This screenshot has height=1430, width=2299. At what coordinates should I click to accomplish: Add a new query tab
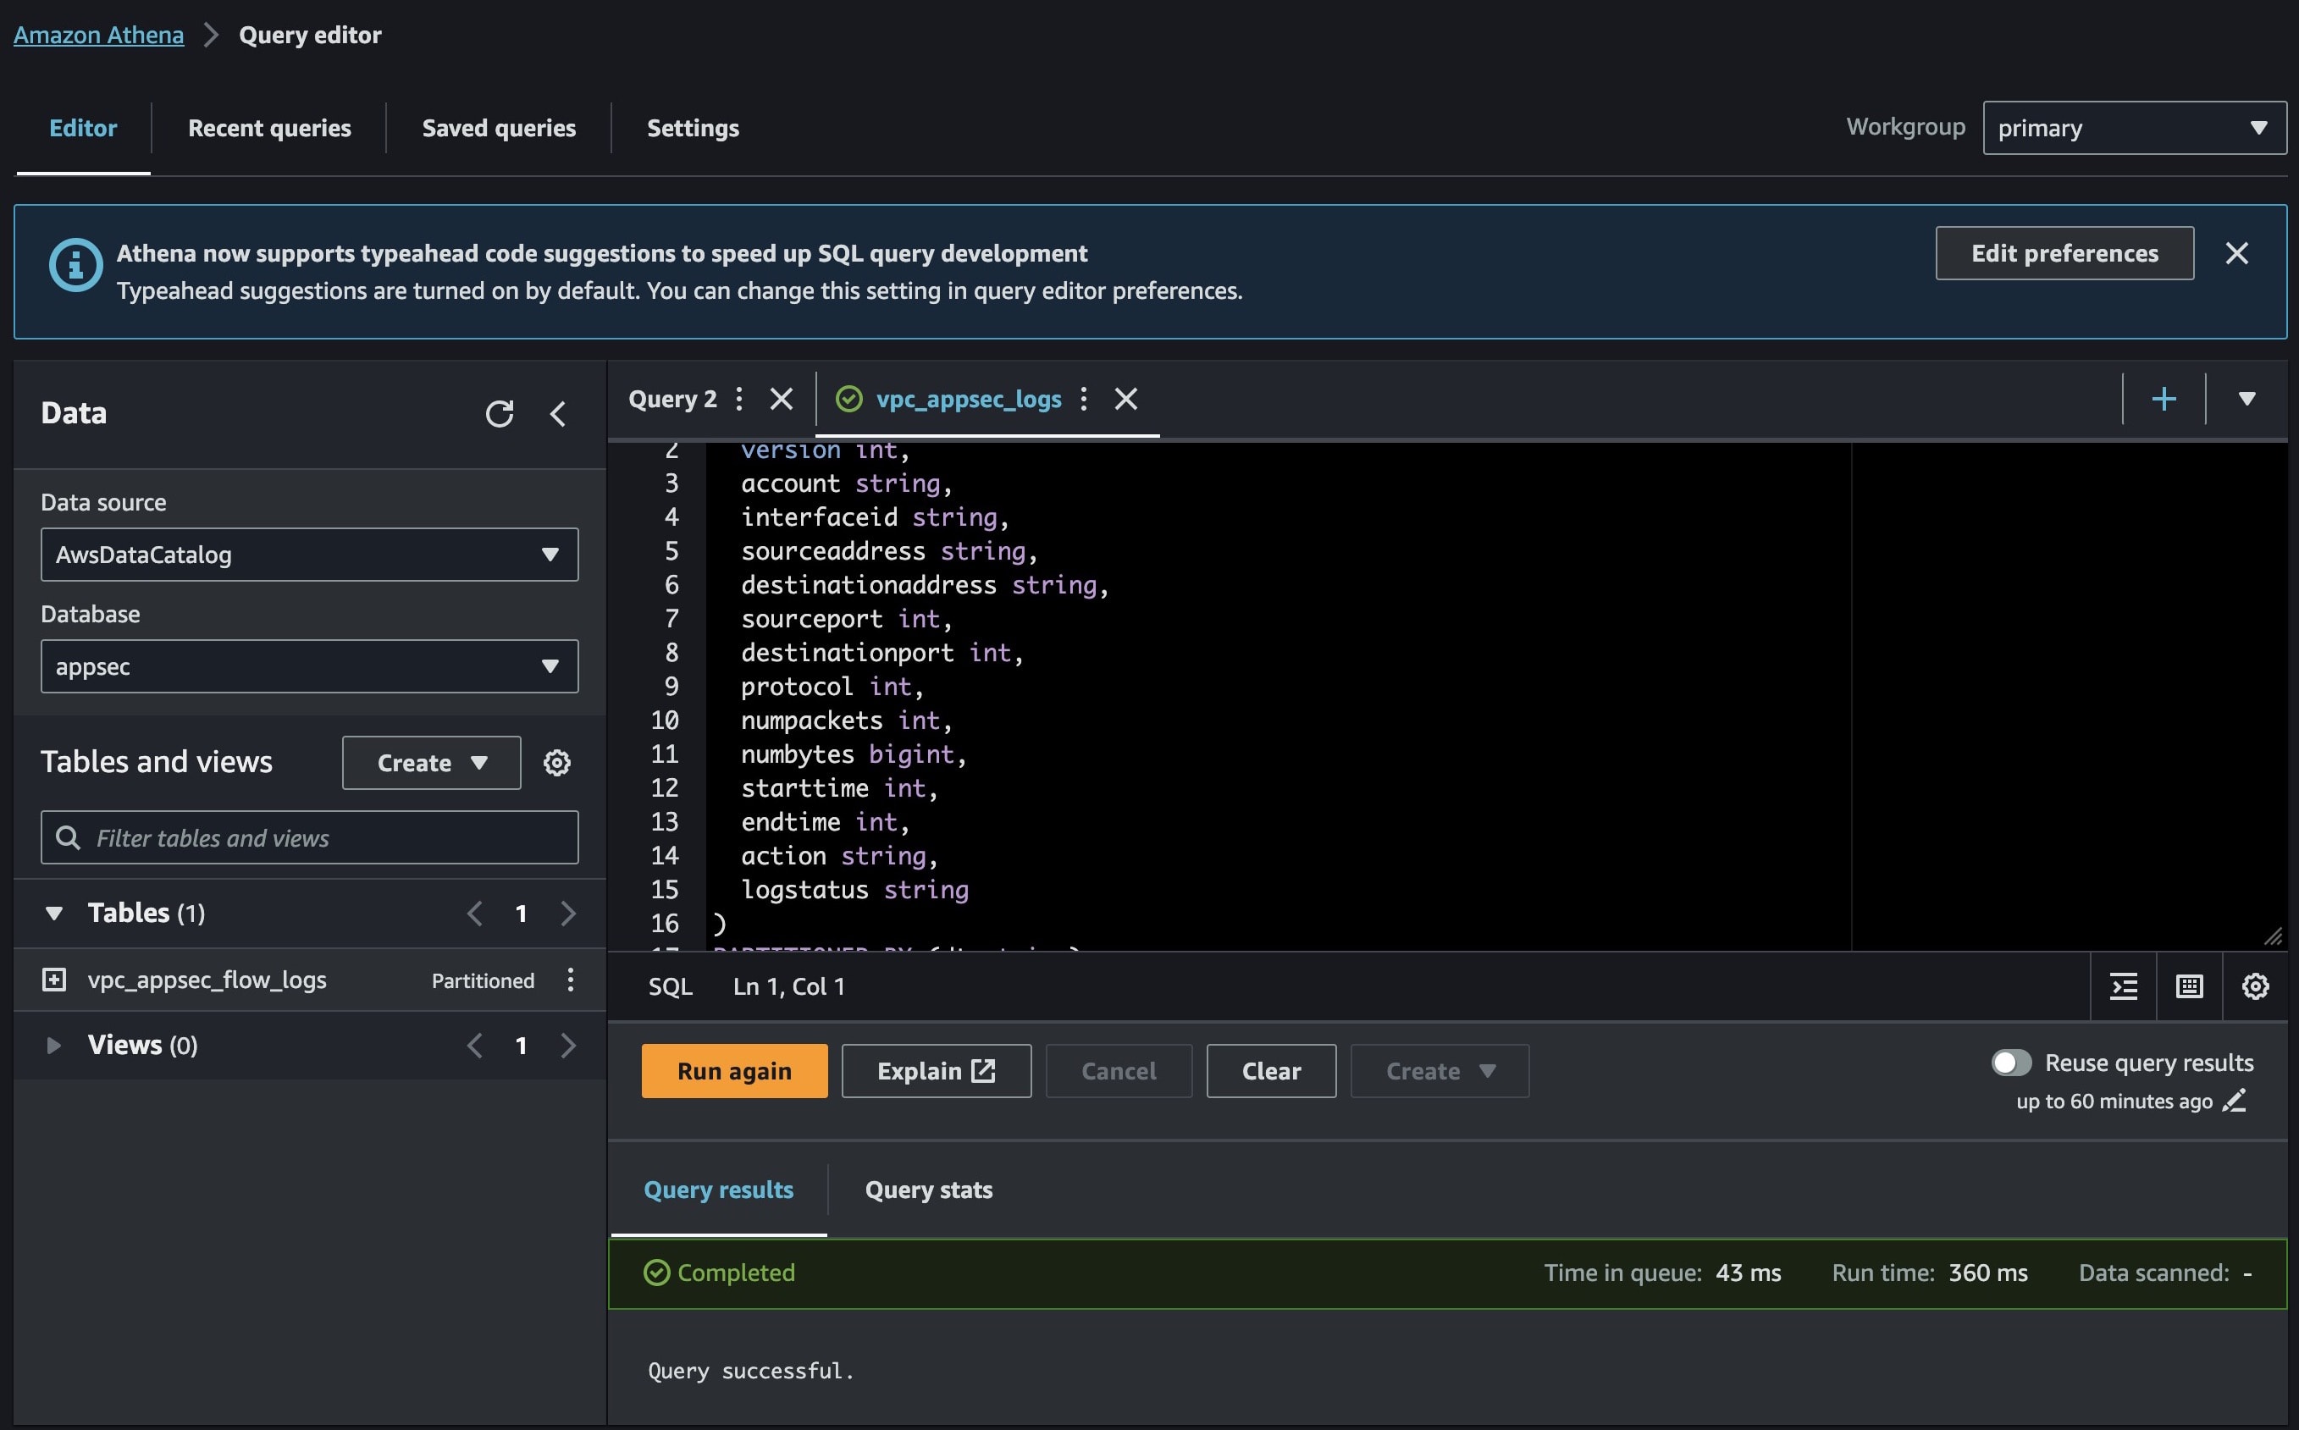pos(2164,399)
